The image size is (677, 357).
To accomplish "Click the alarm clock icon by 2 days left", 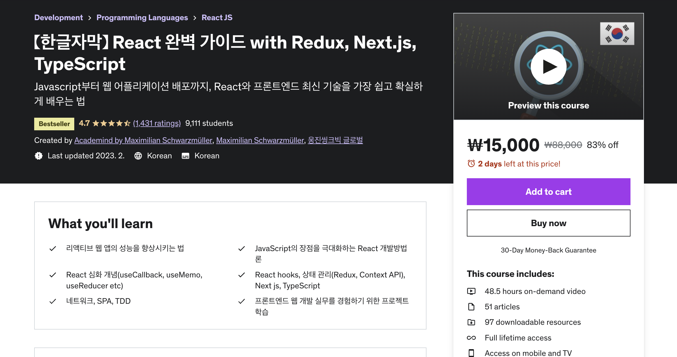I will click(x=471, y=164).
